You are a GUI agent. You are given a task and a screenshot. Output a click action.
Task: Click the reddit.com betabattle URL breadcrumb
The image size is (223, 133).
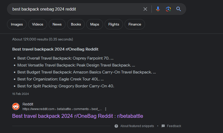(62, 109)
